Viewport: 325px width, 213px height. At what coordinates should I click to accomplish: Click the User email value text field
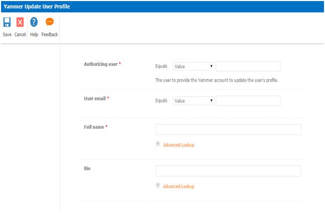(x=248, y=101)
